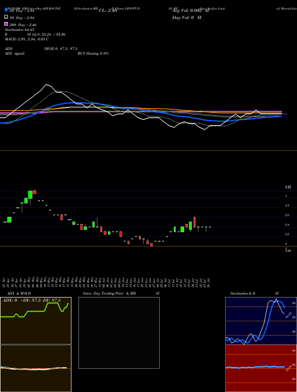Select the RSI 14/5 values line
Viewport: 297px width, 392px height.
[x=35, y=34]
